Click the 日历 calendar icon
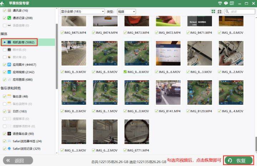This screenshot has width=257, height=166. click(9, 111)
